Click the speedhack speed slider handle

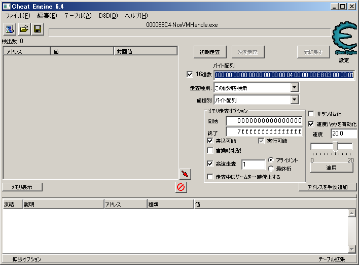335,147
